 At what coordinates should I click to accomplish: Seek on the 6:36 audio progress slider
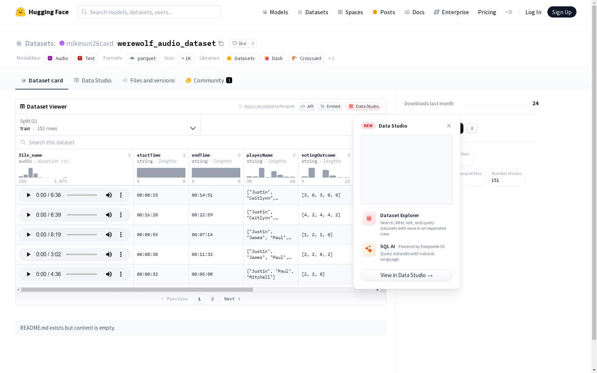(82, 195)
